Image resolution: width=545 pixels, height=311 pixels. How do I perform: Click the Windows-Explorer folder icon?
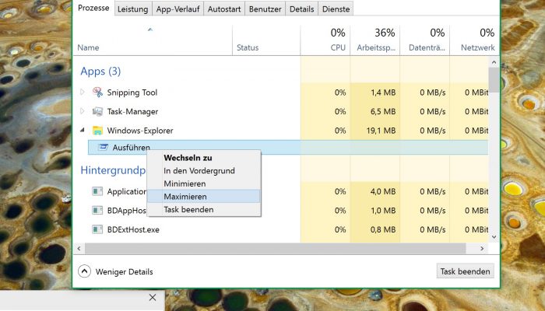pyautogui.click(x=97, y=131)
